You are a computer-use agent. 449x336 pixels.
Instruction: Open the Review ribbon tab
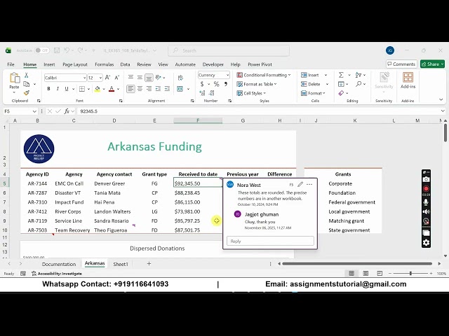point(144,64)
